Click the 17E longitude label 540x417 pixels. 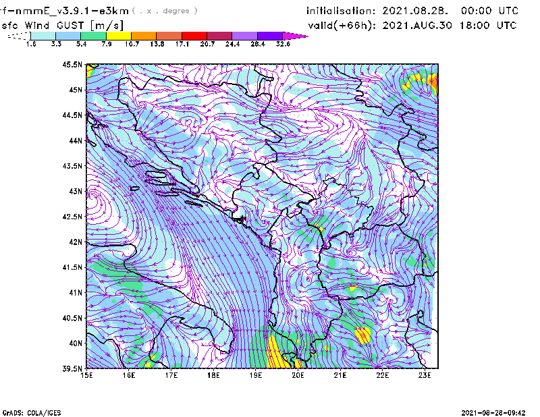click(171, 375)
